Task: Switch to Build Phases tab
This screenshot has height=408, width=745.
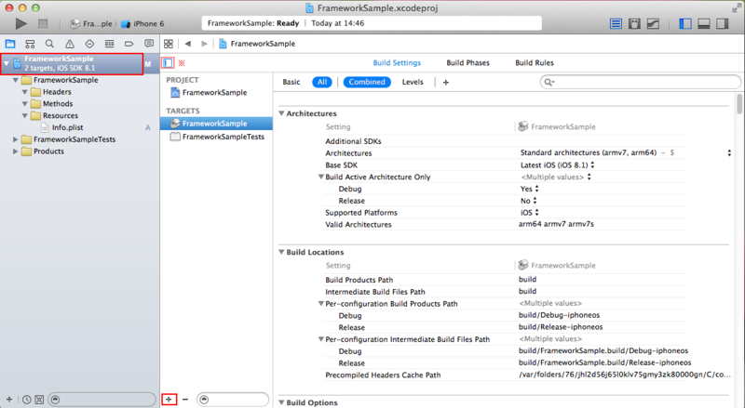Action: 467,62
